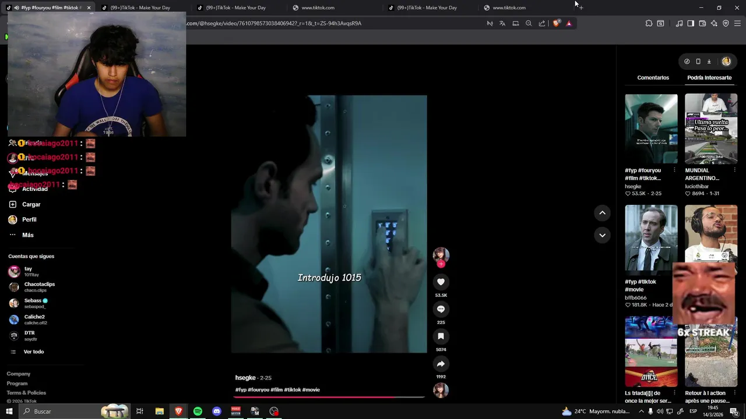Click the zoom magnifier icon in address bar
The height and width of the screenshot is (419, 746).
coord(529,23)
